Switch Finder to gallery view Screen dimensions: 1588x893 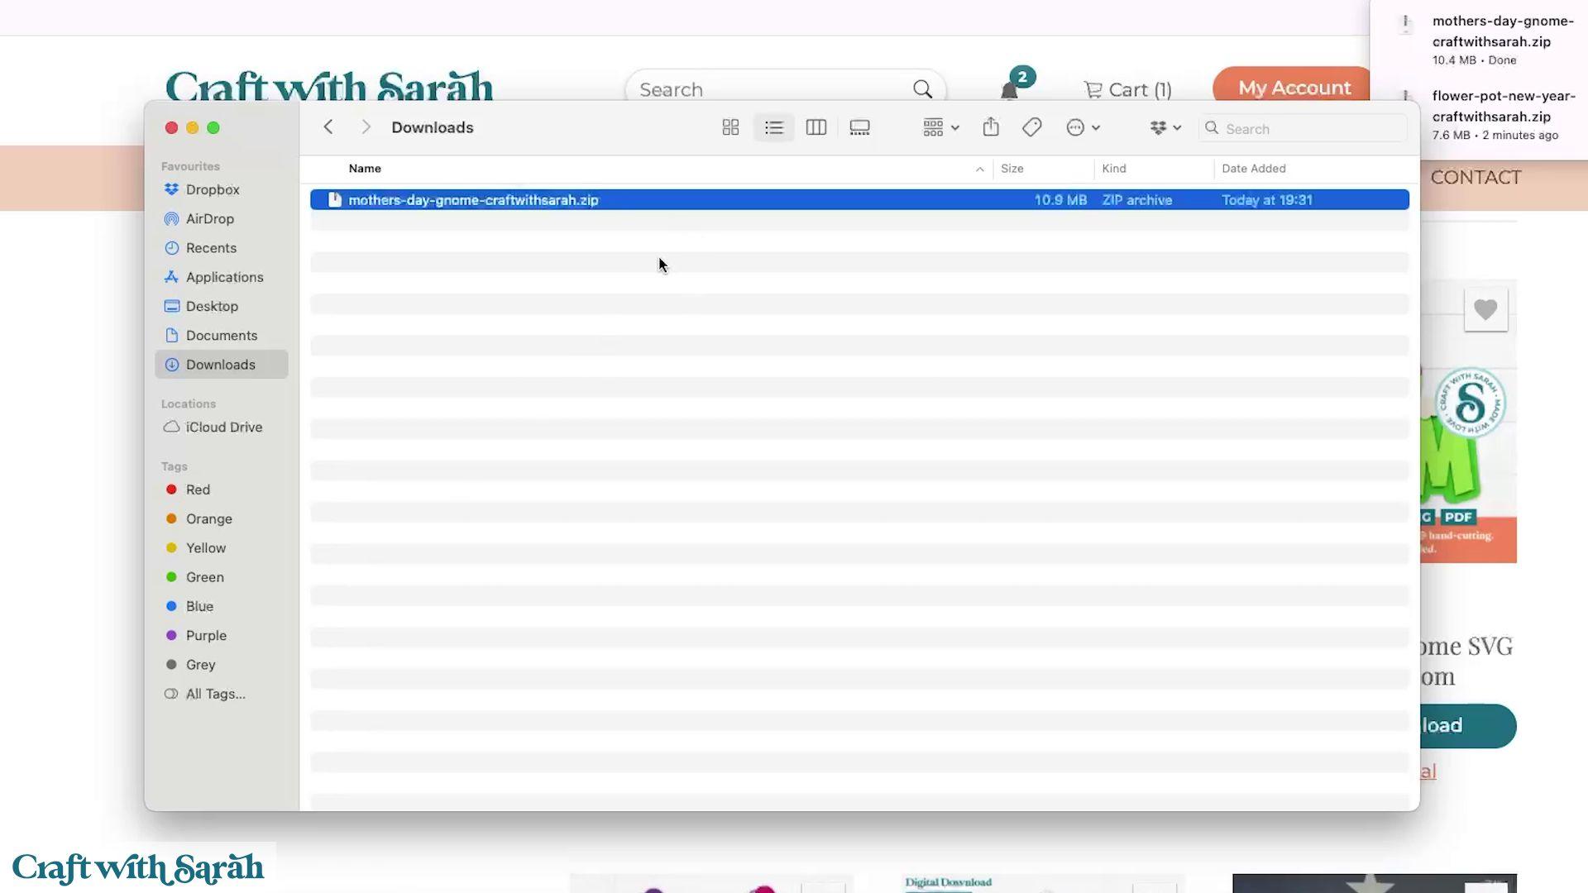tap(859, 127)
